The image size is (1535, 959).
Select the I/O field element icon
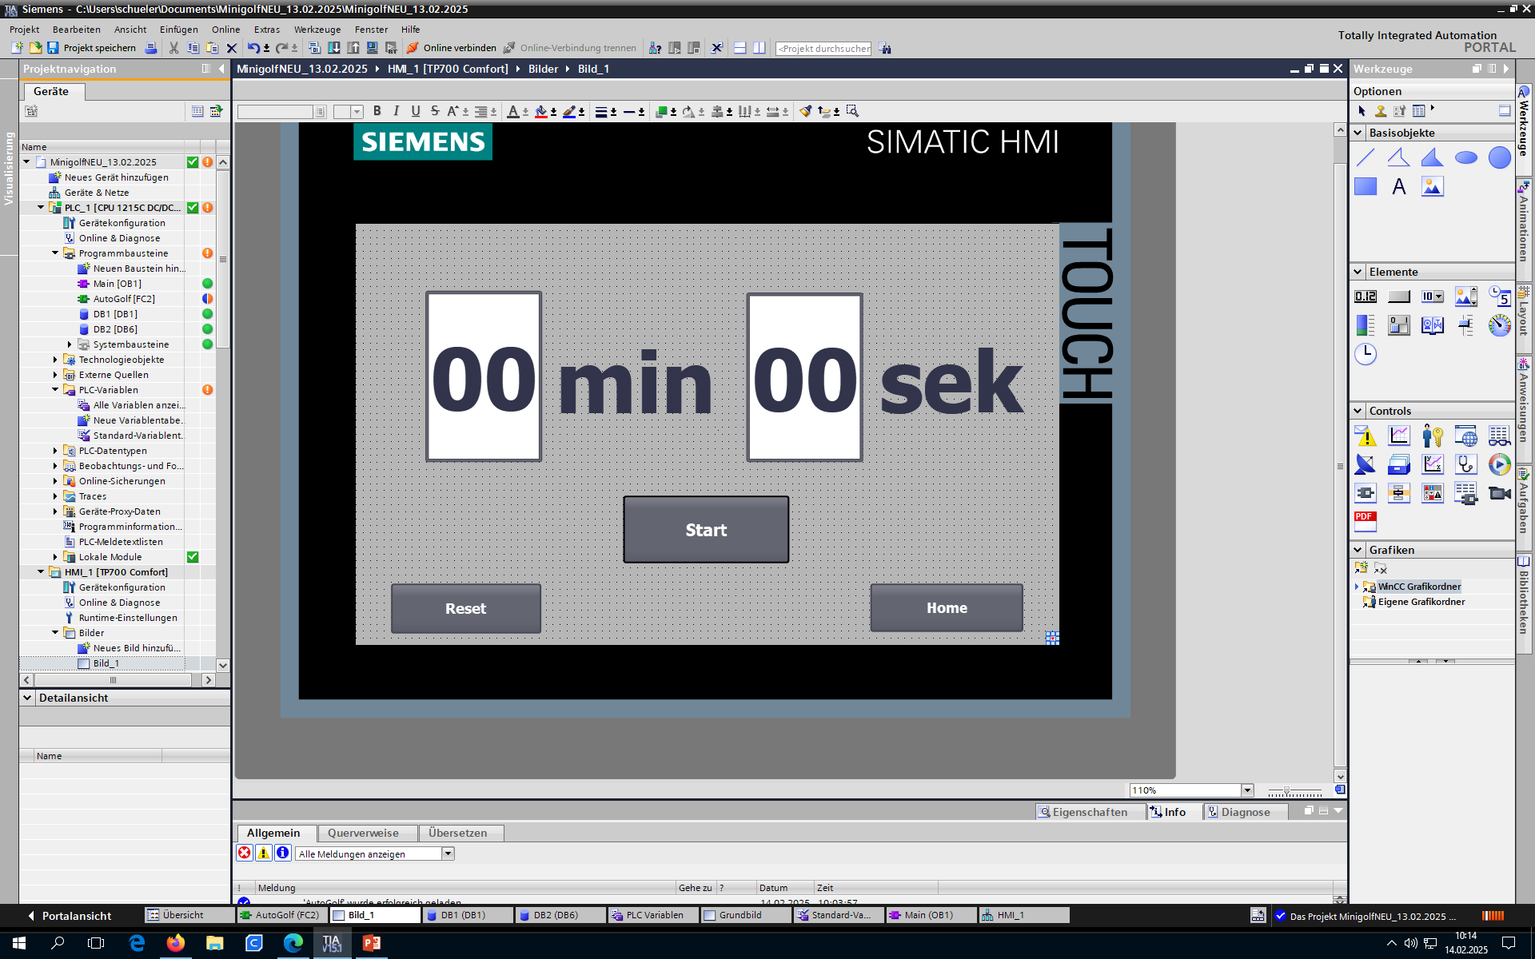1366,296
